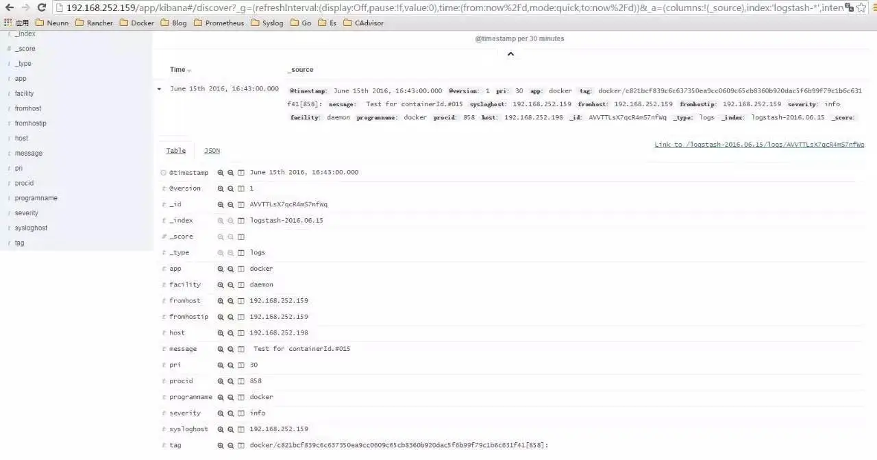Toggle message column in table
The image size is (877, 460).
coord(241,349)
